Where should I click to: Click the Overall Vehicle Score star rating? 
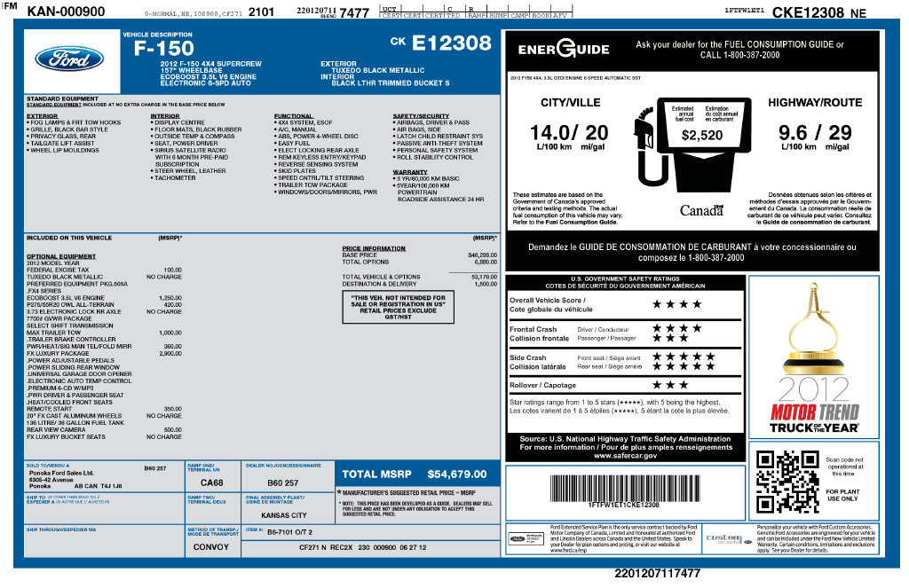point(676,304)
